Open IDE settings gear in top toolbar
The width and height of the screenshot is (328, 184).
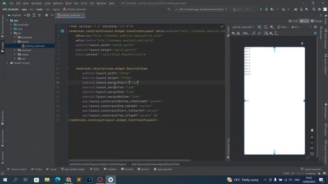[x=319, y=9]
